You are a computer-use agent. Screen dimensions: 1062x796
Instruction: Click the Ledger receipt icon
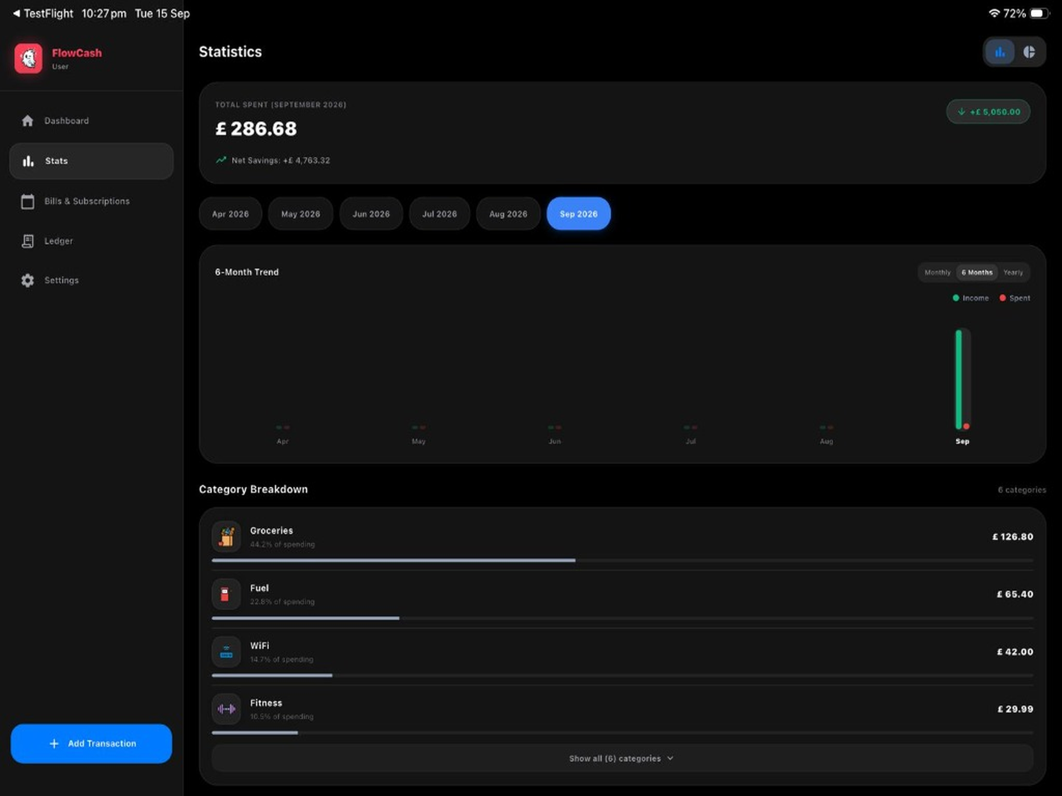pos(27,241)
